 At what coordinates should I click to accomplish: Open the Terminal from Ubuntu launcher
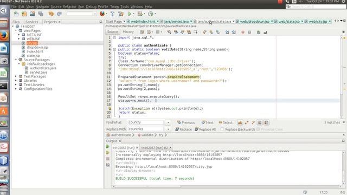(x=4, y=86)
